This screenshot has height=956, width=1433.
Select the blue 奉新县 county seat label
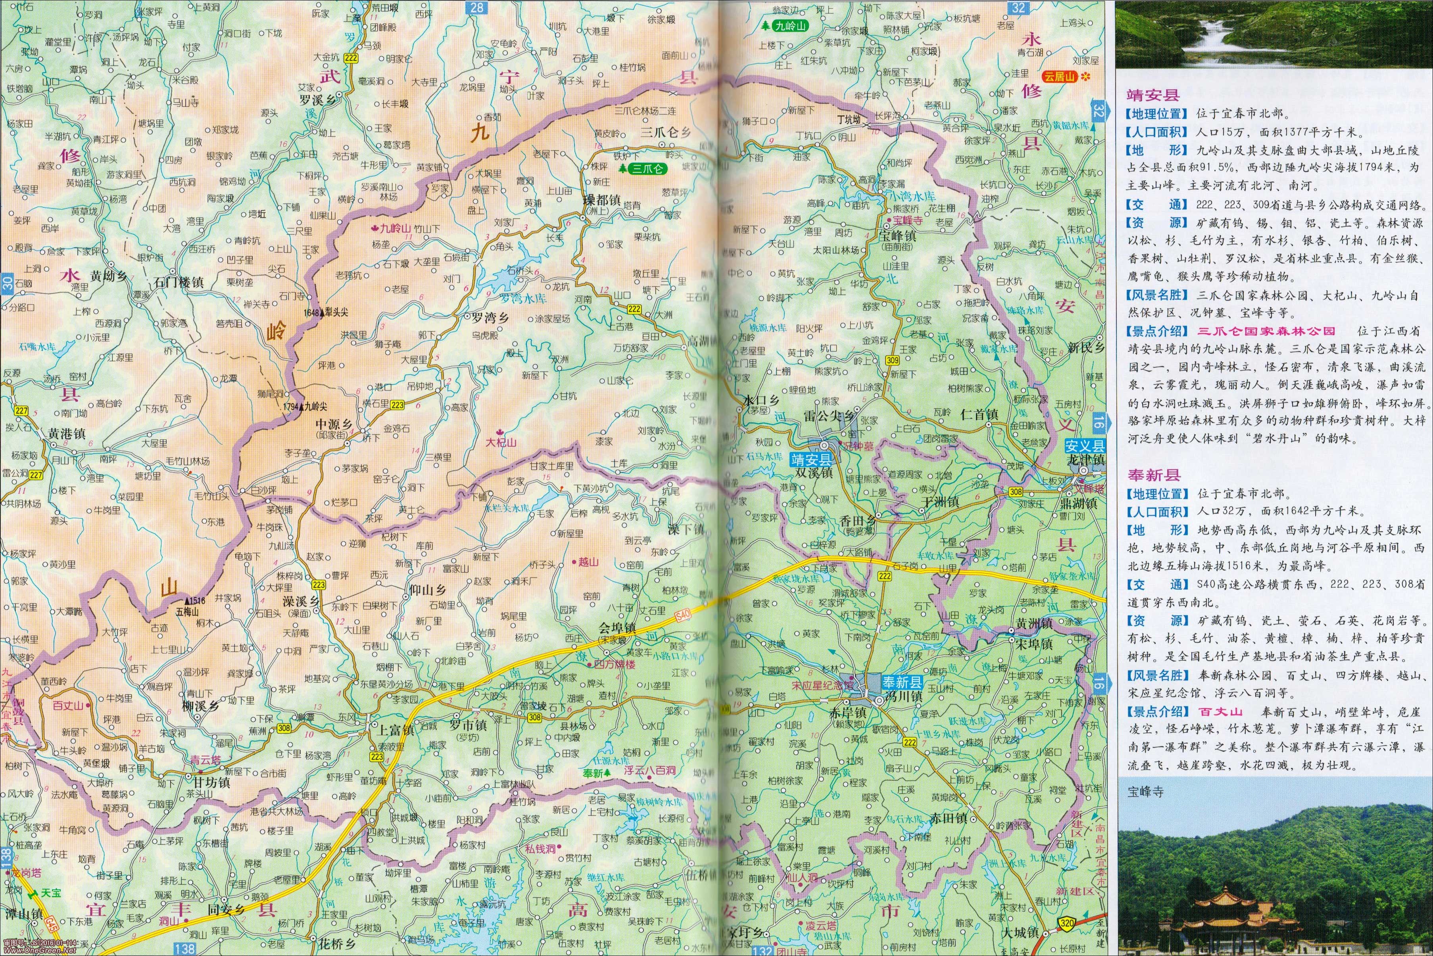click(902, 682)
